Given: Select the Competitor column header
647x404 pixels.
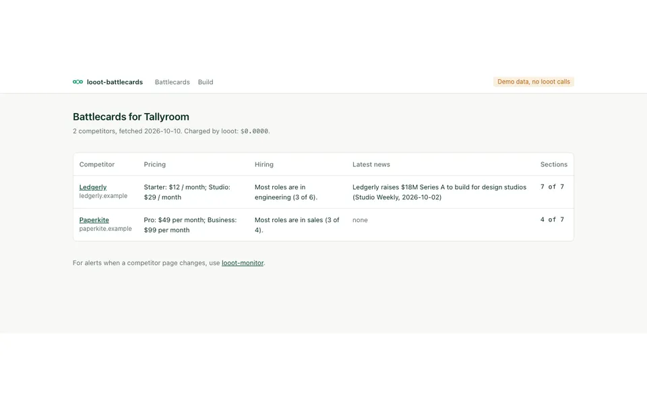Looking at the screenshot, I should [x=97, y=164].
